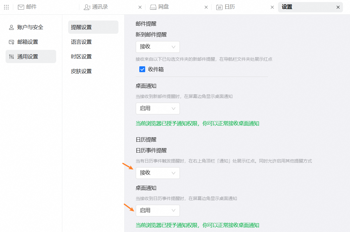This screenshot has width=350, height=232.
Task: Expand the mail 桌面通知 dropdown
Action: (x=158, y=109)
